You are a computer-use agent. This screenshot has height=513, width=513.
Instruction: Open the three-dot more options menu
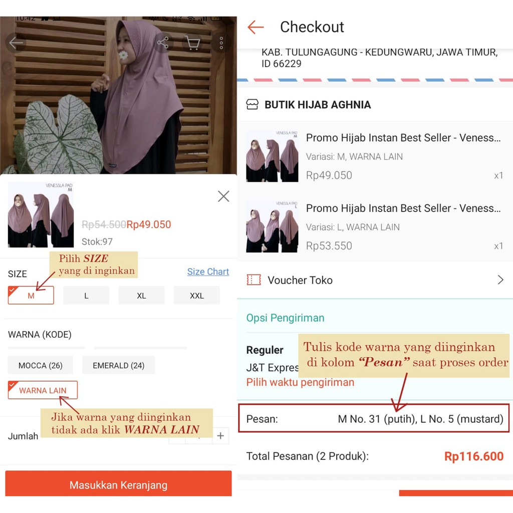coord(221,43)
